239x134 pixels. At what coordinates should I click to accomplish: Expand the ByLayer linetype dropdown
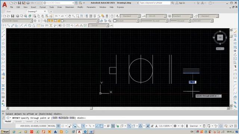point(167,21)
